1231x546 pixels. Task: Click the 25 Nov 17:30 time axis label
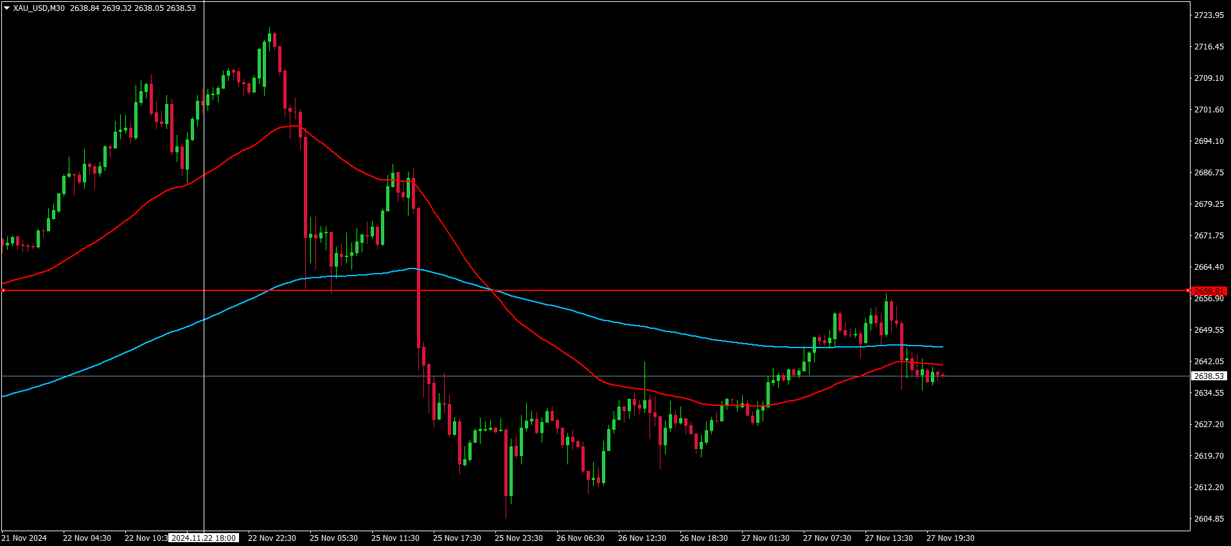tap(457, 538)
